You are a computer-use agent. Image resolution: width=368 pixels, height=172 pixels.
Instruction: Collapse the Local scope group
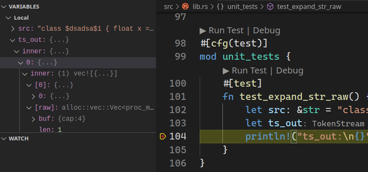[x=9, y=18]
